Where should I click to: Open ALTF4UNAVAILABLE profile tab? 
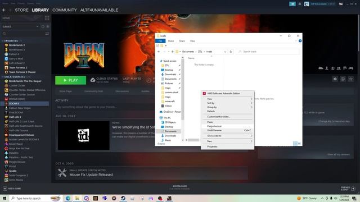coord(99,10)
